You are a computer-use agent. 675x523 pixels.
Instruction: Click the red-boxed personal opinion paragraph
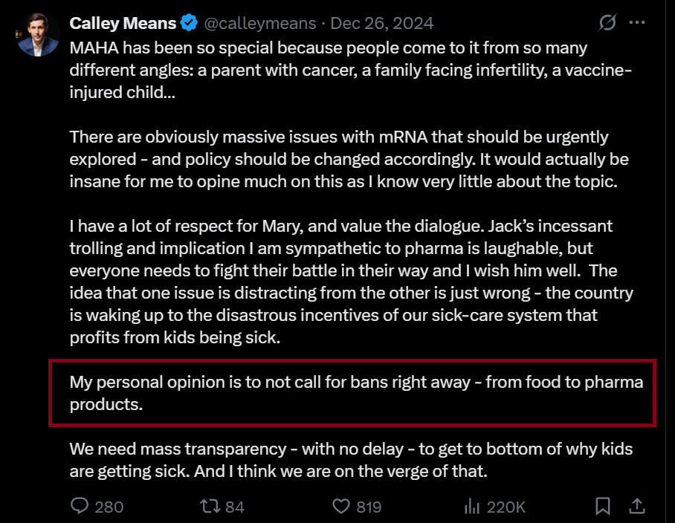coord(356,393)
